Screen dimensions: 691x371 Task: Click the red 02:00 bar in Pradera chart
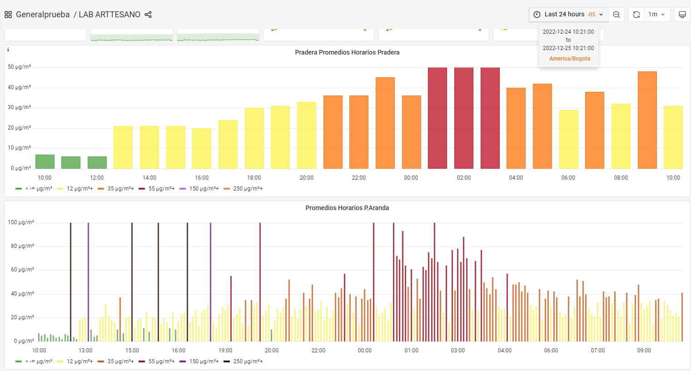click(464, 118)
